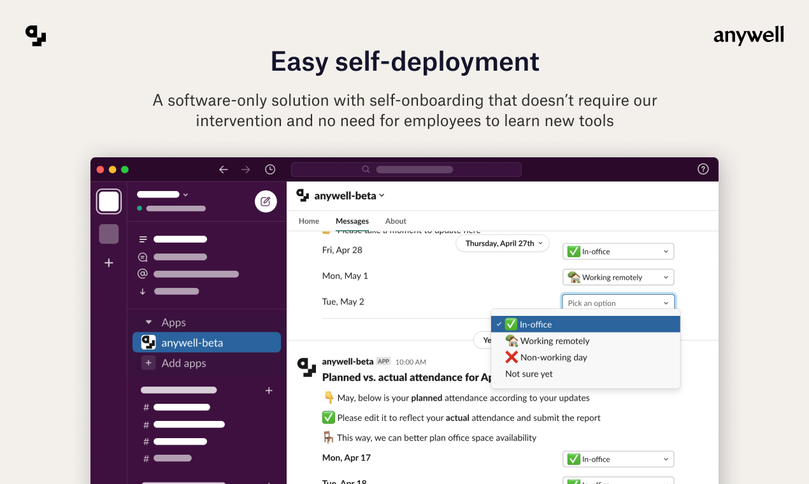This screenshot has width=809, height=484.
Task: Click the Planned vs. actual attendance heading
Action: tap(408, 378)
